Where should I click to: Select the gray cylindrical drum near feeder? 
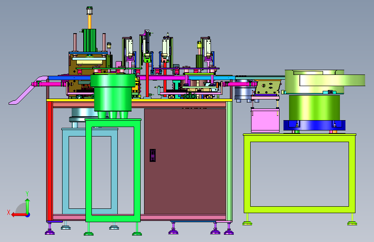(245, 90)
